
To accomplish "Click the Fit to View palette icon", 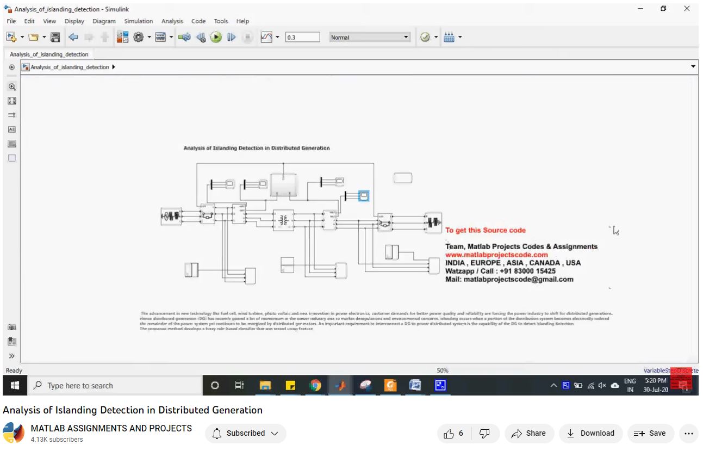I will click(x=12, y=101).
